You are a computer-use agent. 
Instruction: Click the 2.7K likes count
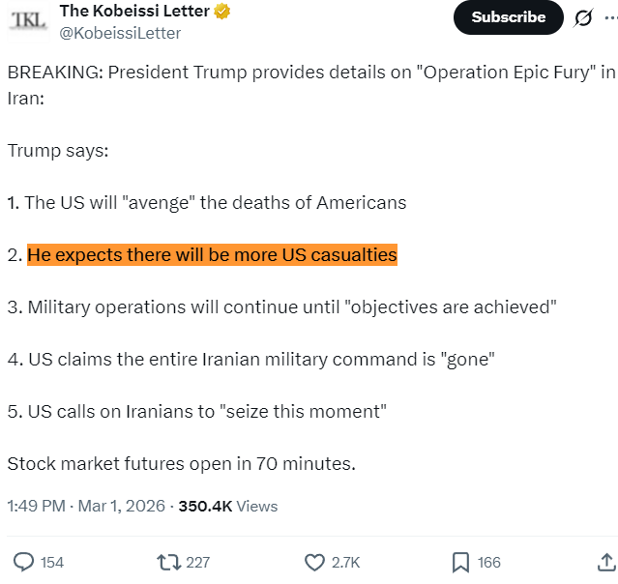[345, 562]
